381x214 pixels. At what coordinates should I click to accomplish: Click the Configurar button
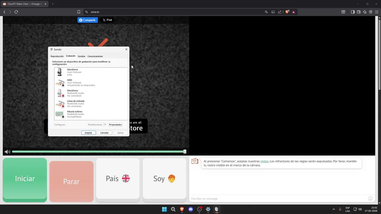(60, 125)
